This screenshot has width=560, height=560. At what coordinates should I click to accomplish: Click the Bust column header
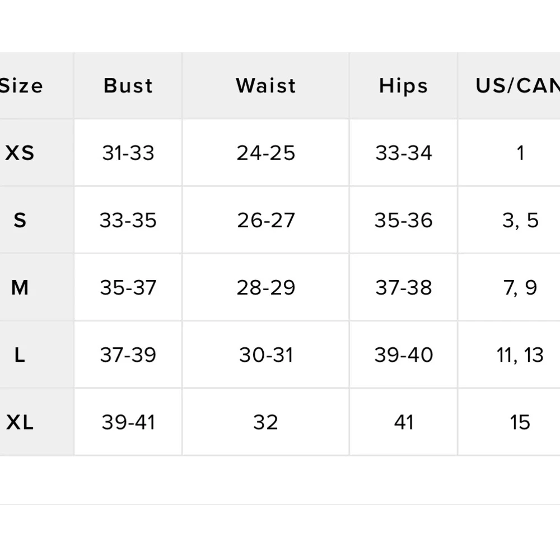128,86
